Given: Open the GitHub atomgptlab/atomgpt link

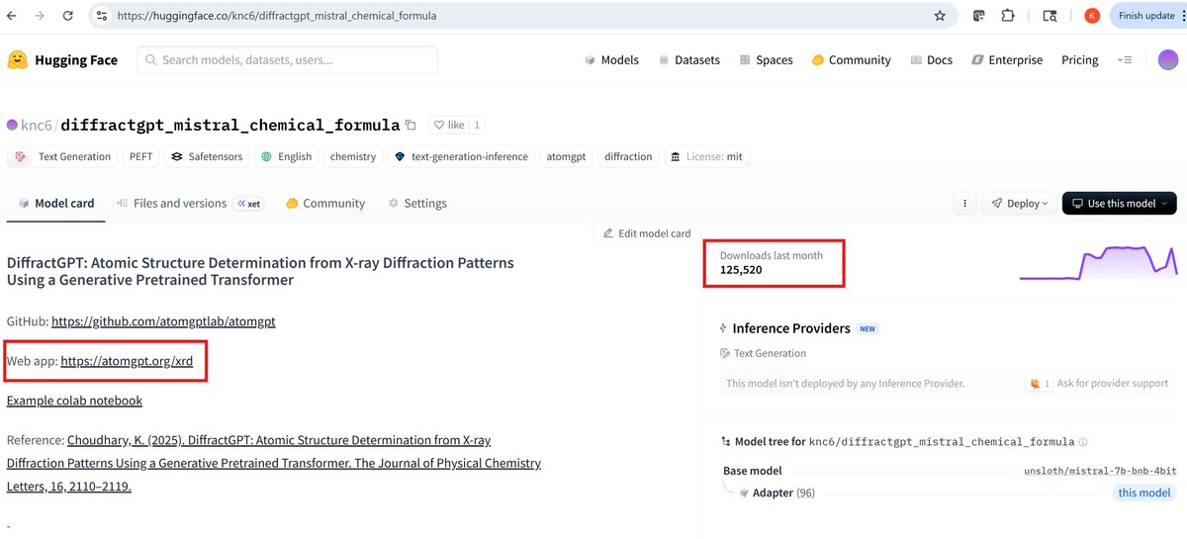Looking at the screenshot, I should pyautogui.click(x=163, y=321).
